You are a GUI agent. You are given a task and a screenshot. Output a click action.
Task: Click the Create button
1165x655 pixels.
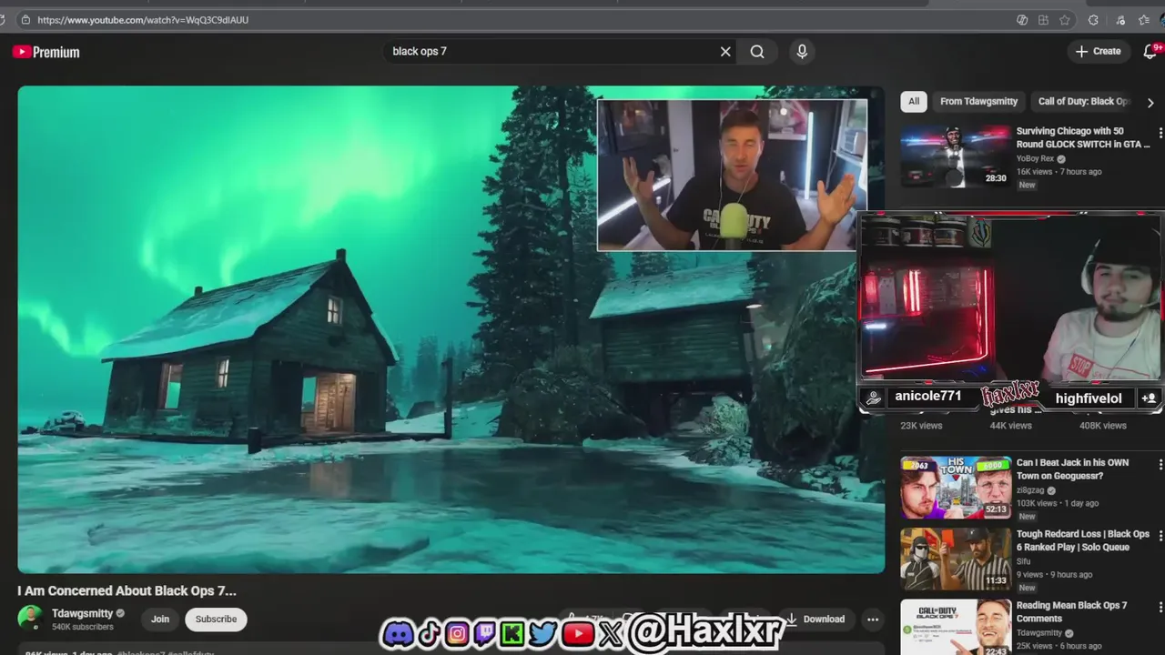(x=1099, y=52)
